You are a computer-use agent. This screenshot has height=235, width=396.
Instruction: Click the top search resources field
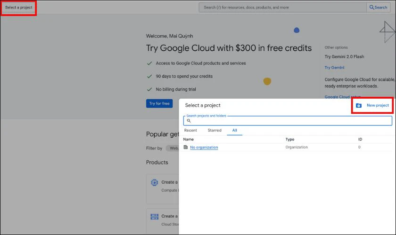(x=282, y=8)
